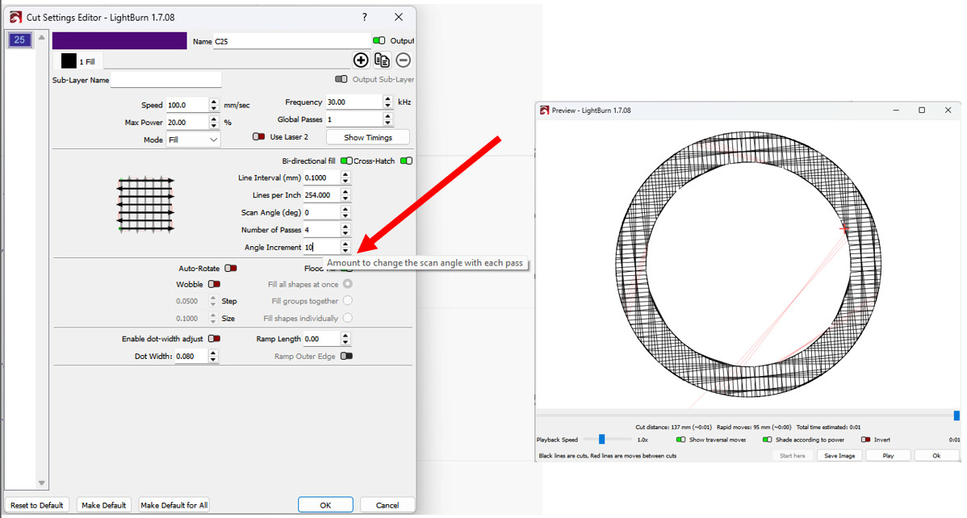967x518 pixels.
Task: Select layer 25 in the list
Action: [x=19, y=40]
